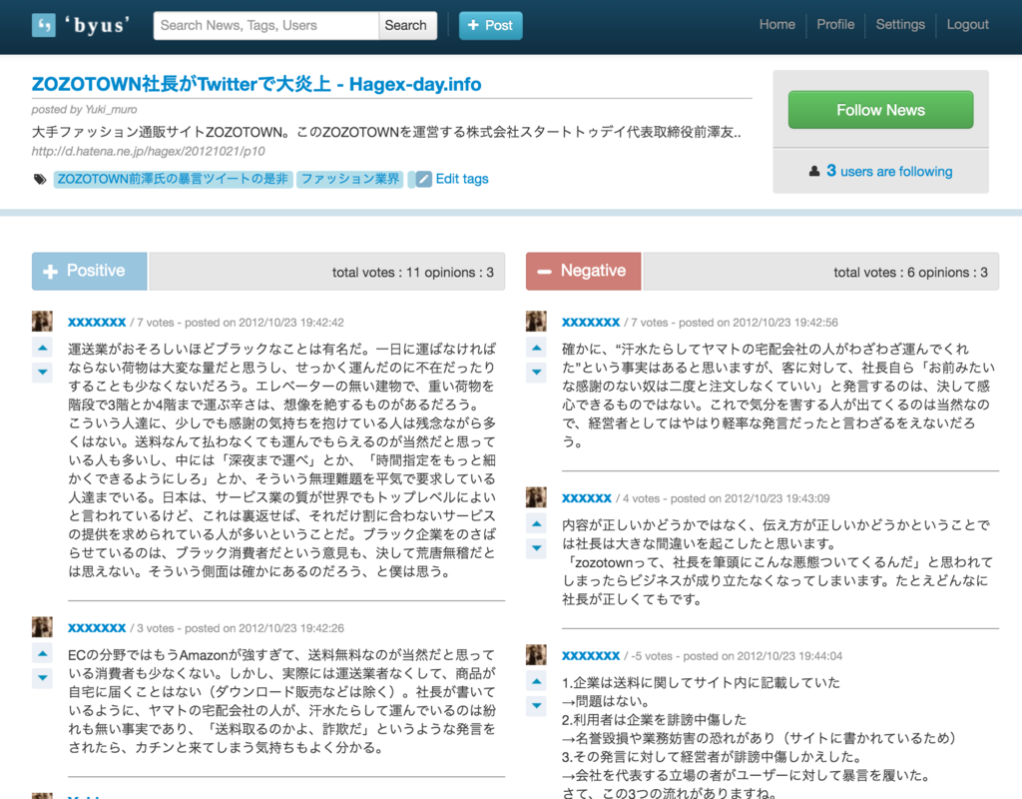1022x799 pixels.
Task: Upvote the positive opinion posted 19:42:42
Action: click(42, 348)
